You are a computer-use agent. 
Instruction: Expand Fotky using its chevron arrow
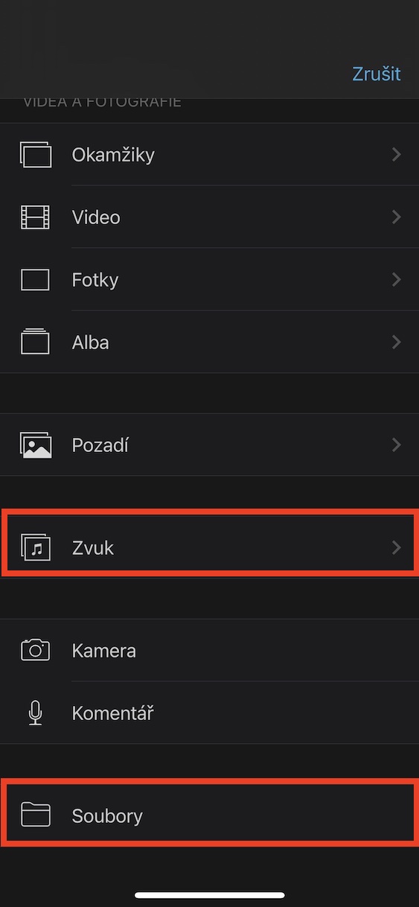coord(396,280)
